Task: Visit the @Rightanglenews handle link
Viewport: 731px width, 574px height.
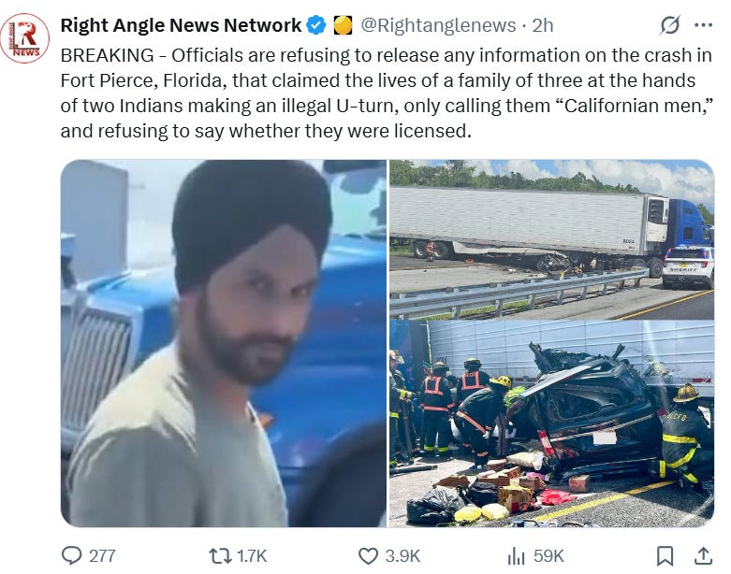Action: coord(439,25)
